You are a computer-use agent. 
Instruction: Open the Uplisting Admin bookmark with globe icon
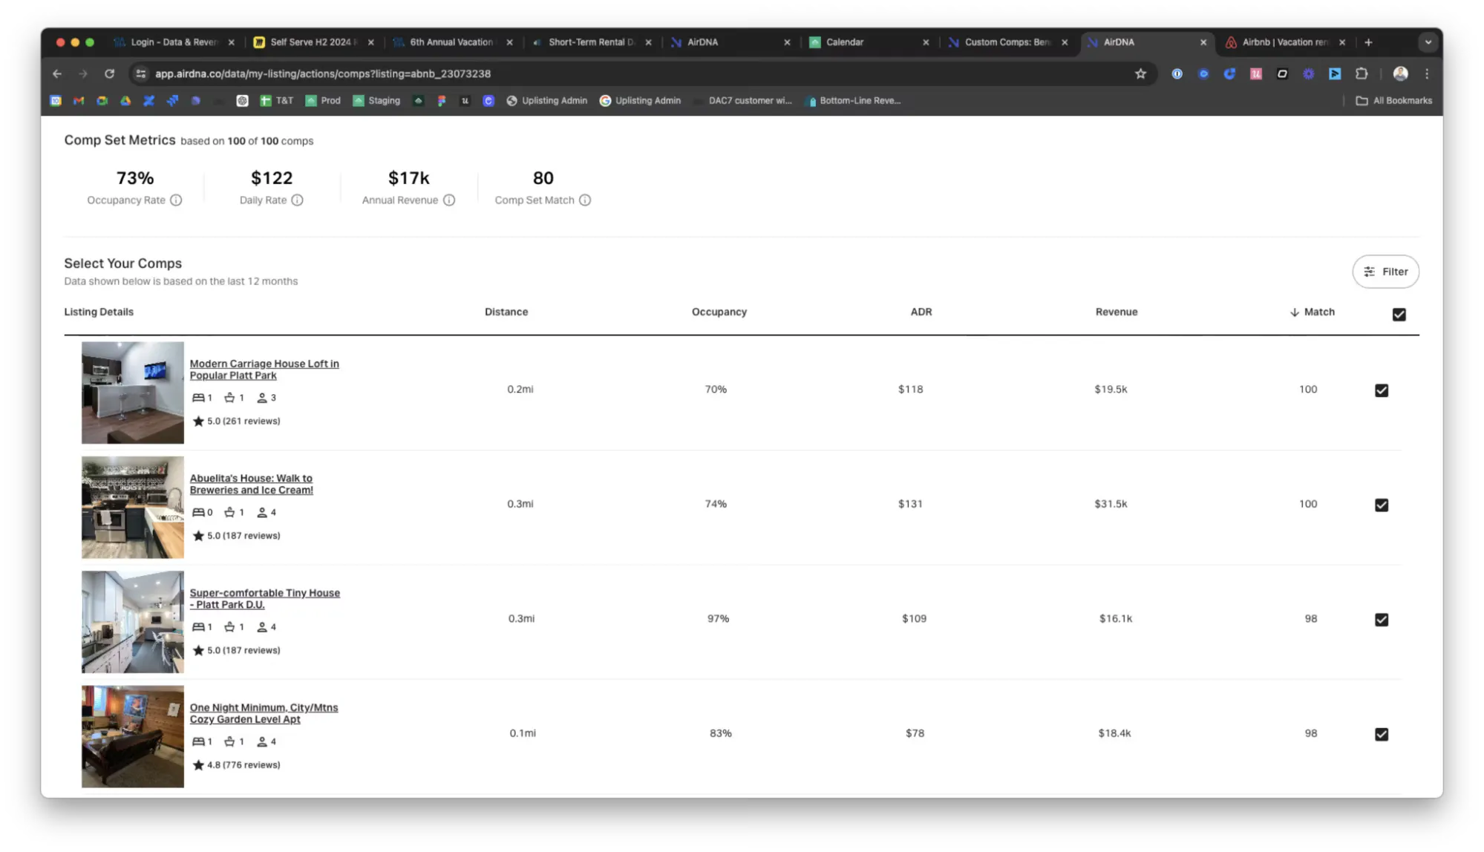point(546,101)
